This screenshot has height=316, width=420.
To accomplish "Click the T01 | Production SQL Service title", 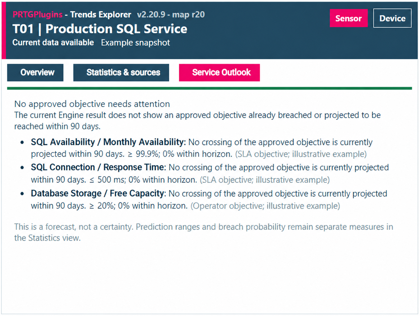I will [100, 29].
